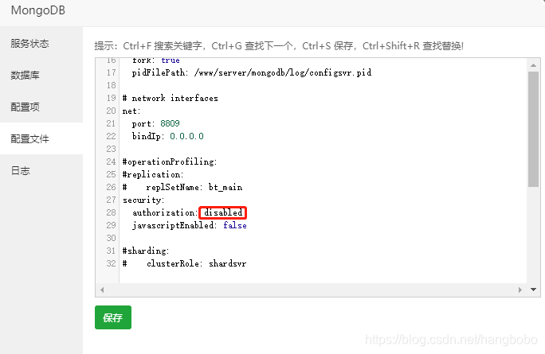Click the pidFilePath line
The width and height of the screenshot is (545, 354).
coord(252,72)
